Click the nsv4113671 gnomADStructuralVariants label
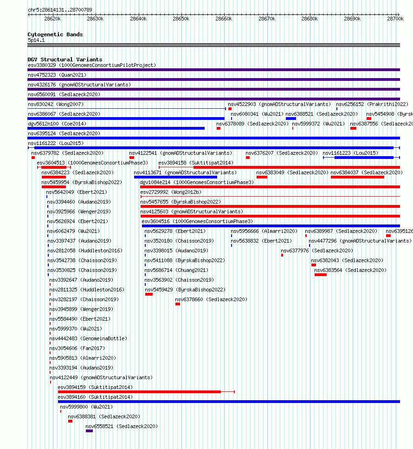Viewport: 413px width, 449px height. click(185, 172)
